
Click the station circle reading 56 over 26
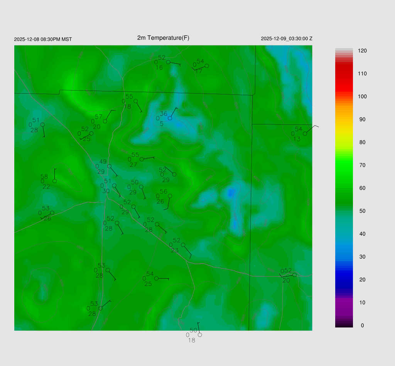click(170, 196)
